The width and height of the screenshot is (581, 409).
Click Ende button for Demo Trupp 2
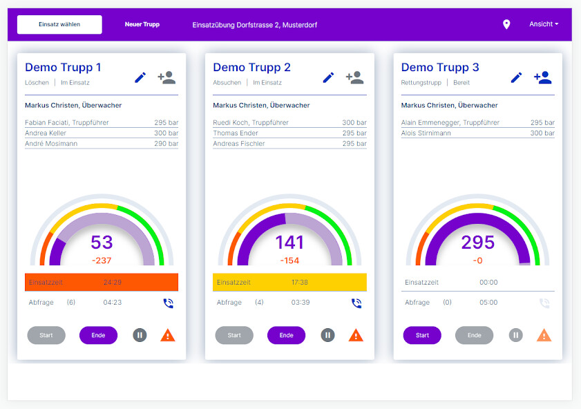tap(286, 336)
